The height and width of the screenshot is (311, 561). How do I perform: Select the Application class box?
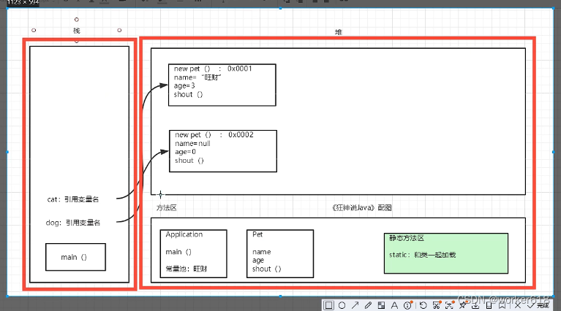[x=194, y=254]
